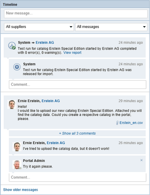Open the All suppliers dropdown

click(39, 27)
